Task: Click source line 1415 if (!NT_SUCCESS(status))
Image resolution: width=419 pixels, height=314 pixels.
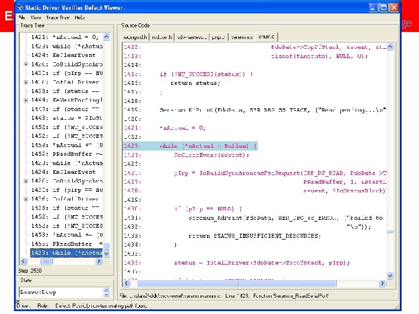Action: coord(206,74)
